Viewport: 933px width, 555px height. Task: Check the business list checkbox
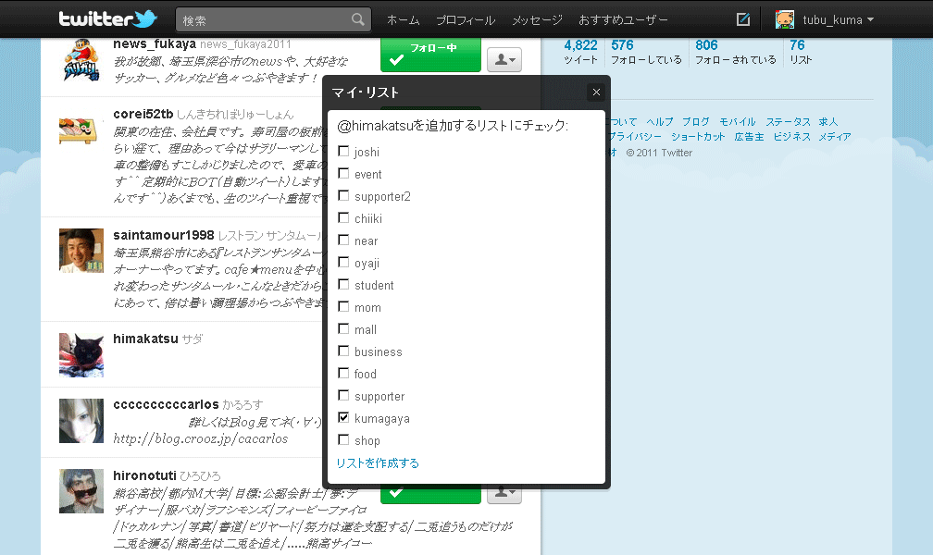pos(343,351)
